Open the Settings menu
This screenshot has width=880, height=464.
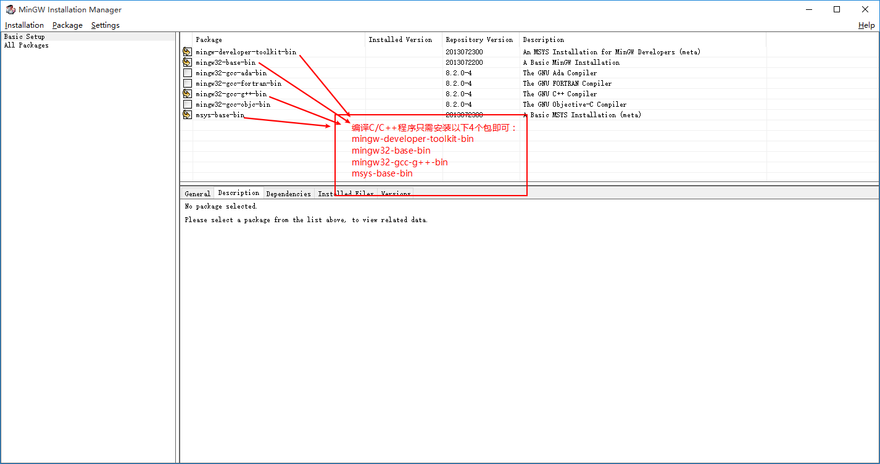coord(105,25)
